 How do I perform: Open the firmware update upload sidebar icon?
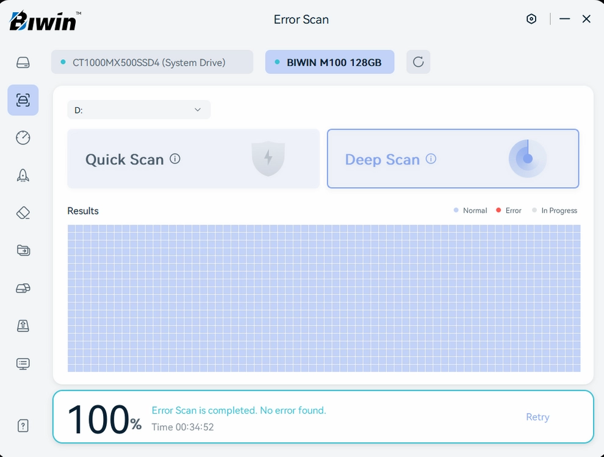[23, 325]
